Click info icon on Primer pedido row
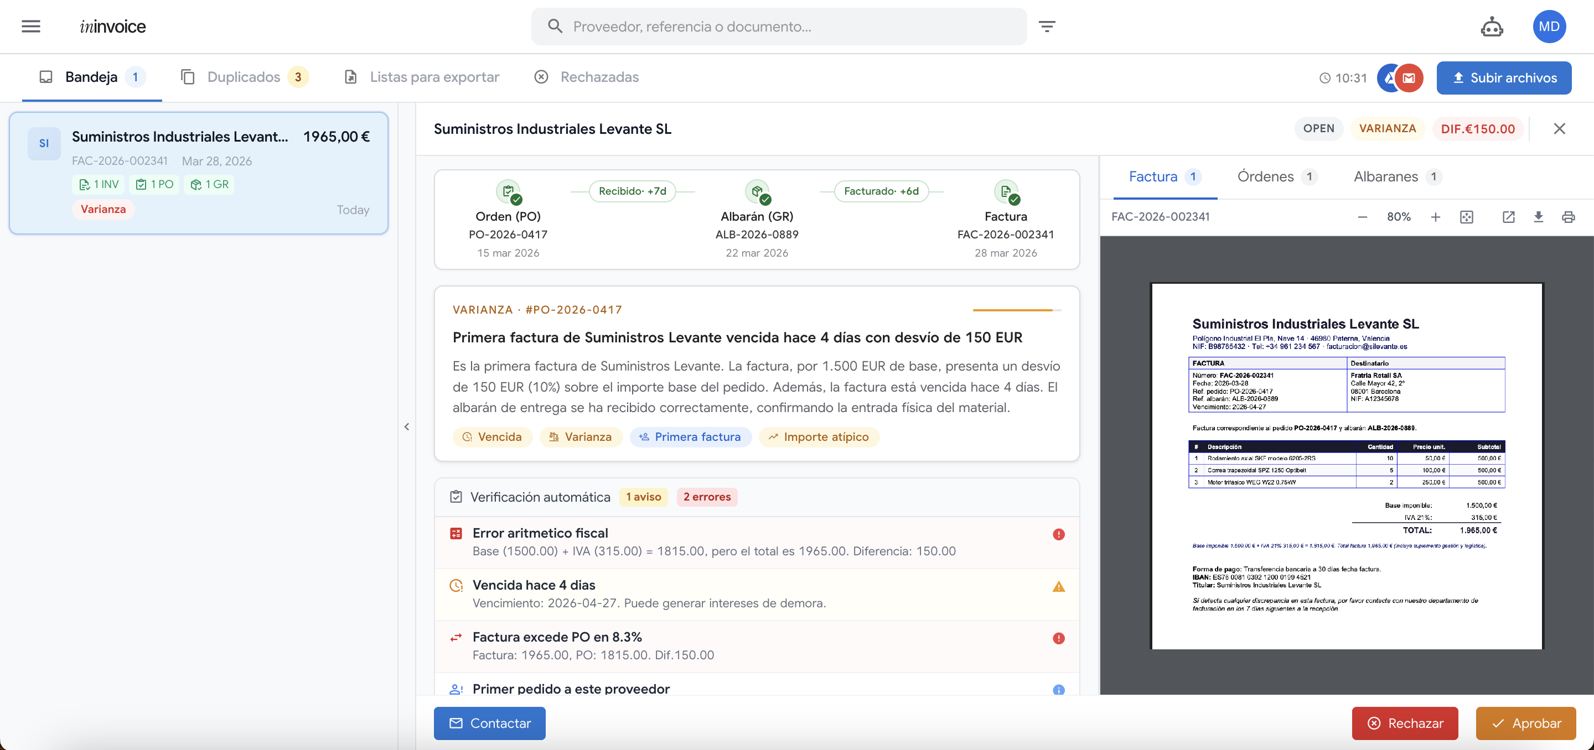The height and width of the screenshot is (750, 1594). (1059, 690)
